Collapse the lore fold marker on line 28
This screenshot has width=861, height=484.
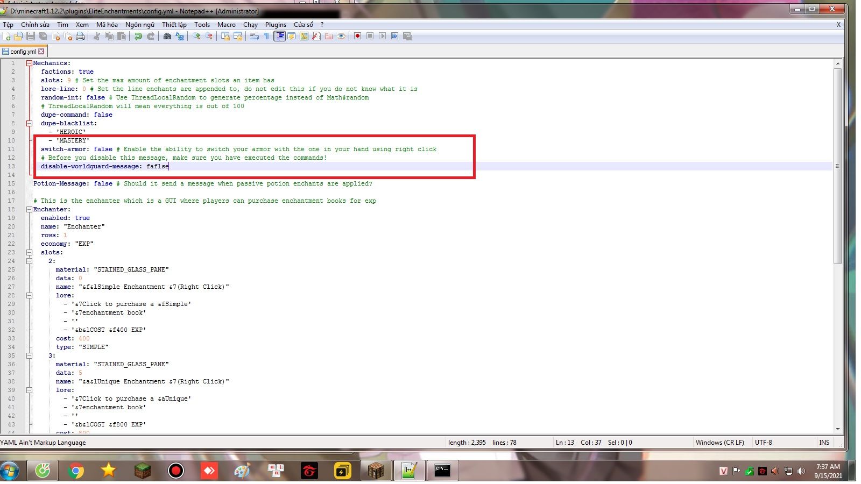click(x=29, y=295)
